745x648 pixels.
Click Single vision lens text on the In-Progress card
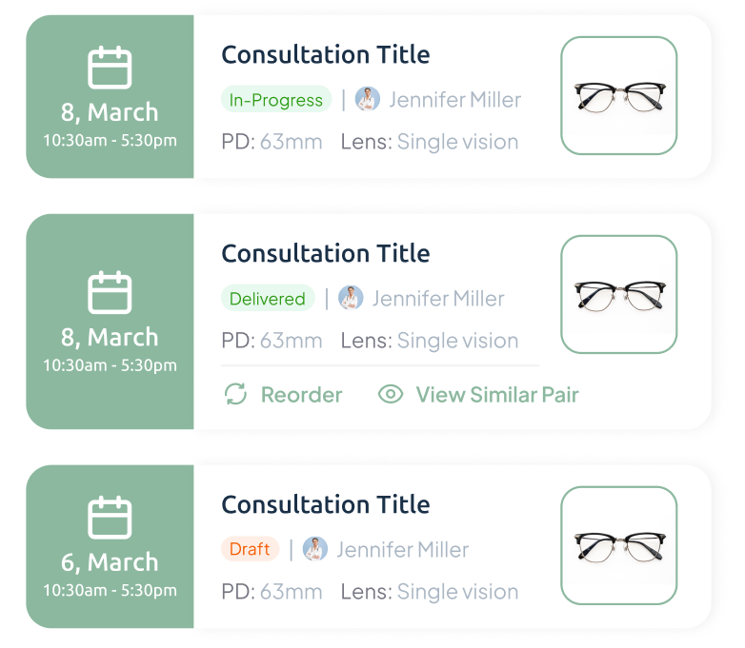coord(457,142)
